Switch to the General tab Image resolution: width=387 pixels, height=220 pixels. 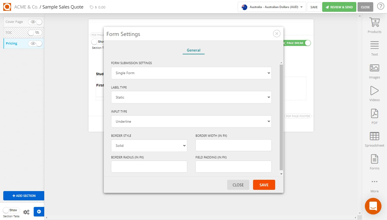[193, 50]
